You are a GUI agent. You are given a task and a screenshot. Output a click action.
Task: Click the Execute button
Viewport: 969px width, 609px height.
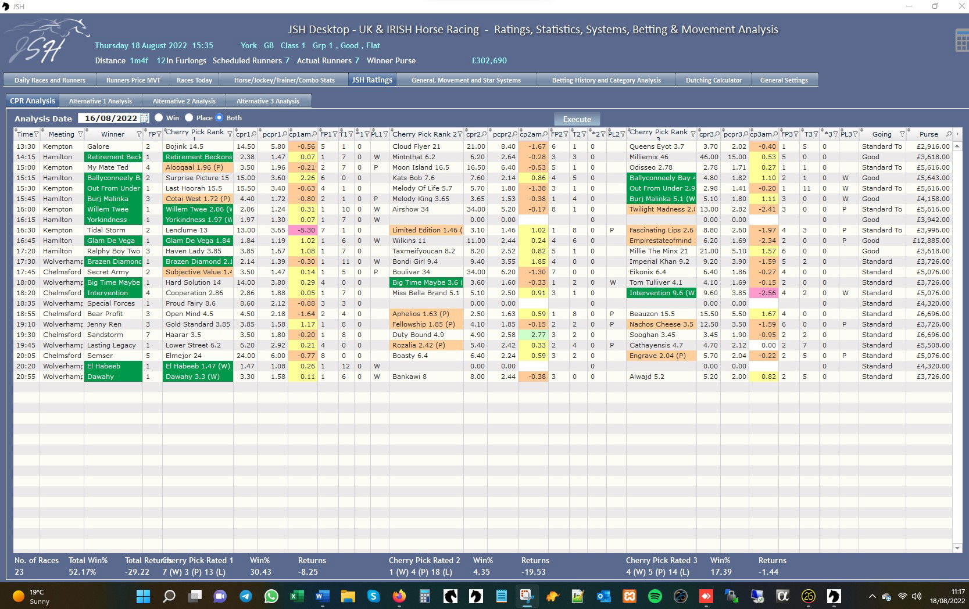pos(577,119)
